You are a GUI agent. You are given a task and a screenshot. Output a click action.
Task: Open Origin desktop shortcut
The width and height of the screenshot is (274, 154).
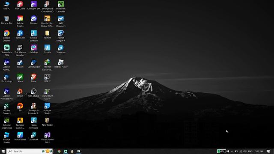(x=20, y=93)
